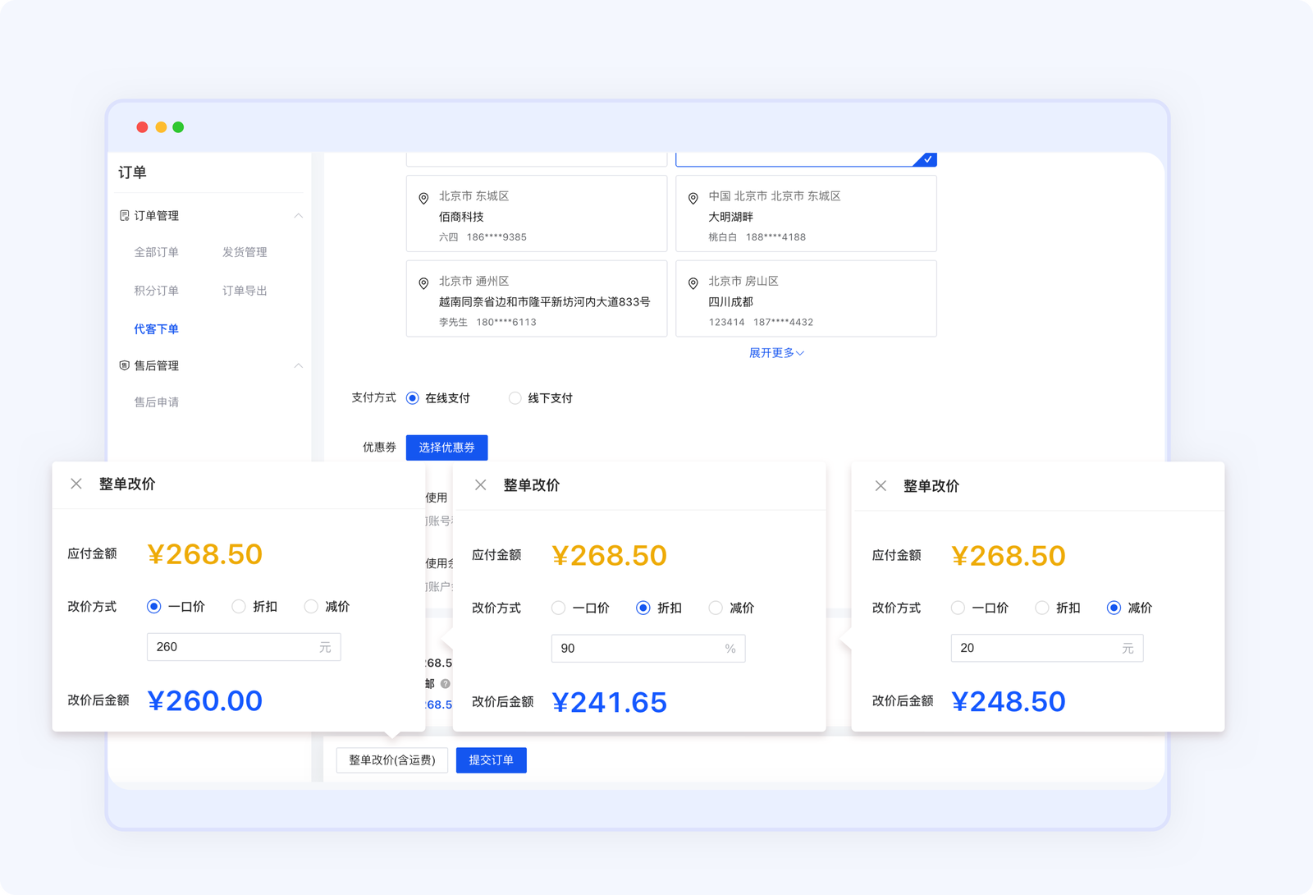The image size is (1313, 895).
Task: Close the 整单改价 popup showing ¥260.00
Action: click(76, 484)
